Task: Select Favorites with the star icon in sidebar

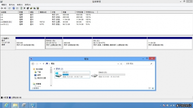Action: [38, 69]
